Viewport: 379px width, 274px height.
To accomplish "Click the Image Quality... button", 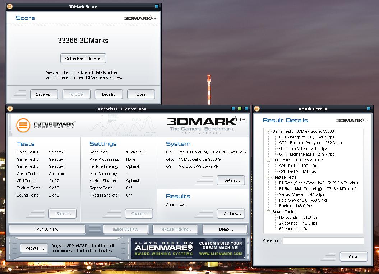I will tap(126, 229).
